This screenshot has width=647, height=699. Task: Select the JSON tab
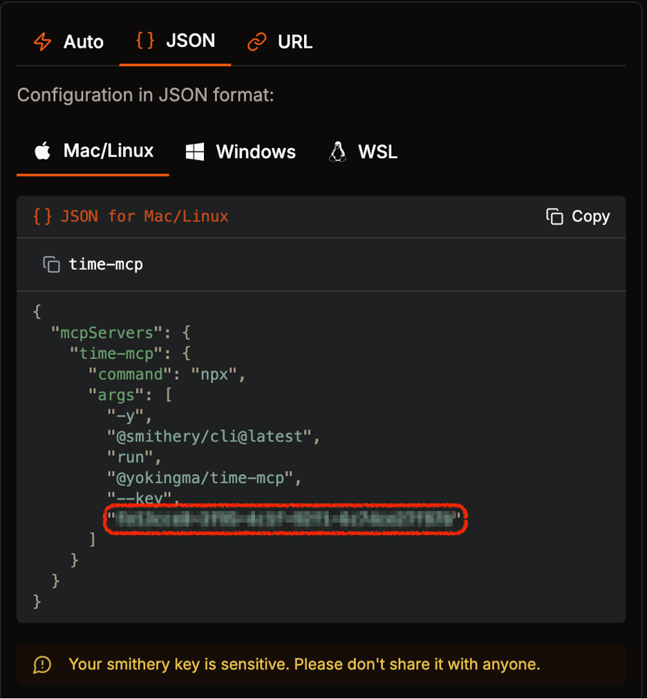(x=175, y=41)
